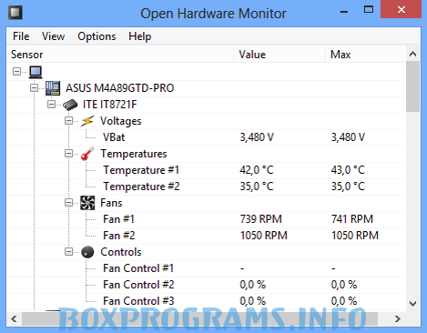Collapse the root computer node

tap(16, 72)
